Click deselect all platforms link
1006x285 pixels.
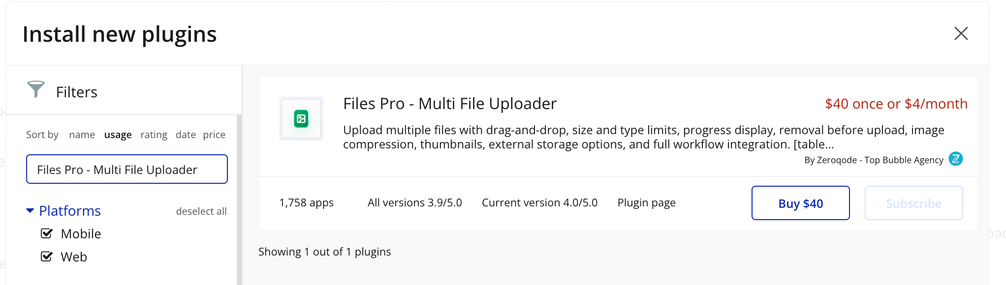201,211
